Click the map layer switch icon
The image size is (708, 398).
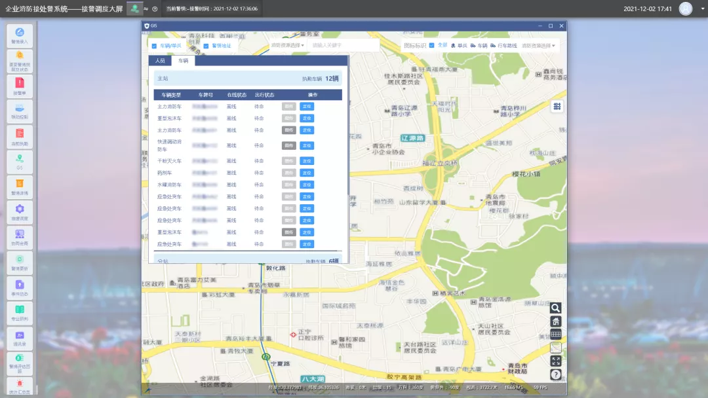tap(555, 348)
